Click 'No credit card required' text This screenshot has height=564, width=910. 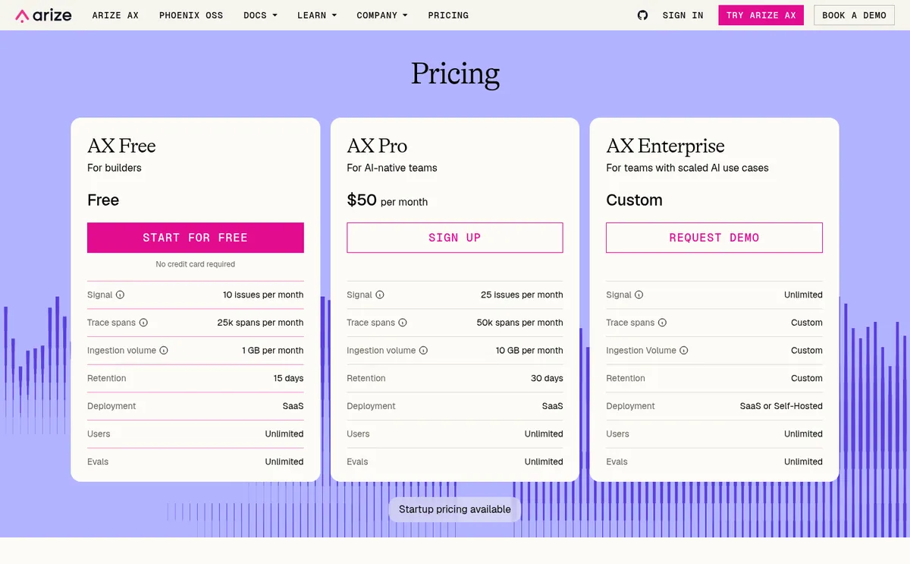click(196, 264)
